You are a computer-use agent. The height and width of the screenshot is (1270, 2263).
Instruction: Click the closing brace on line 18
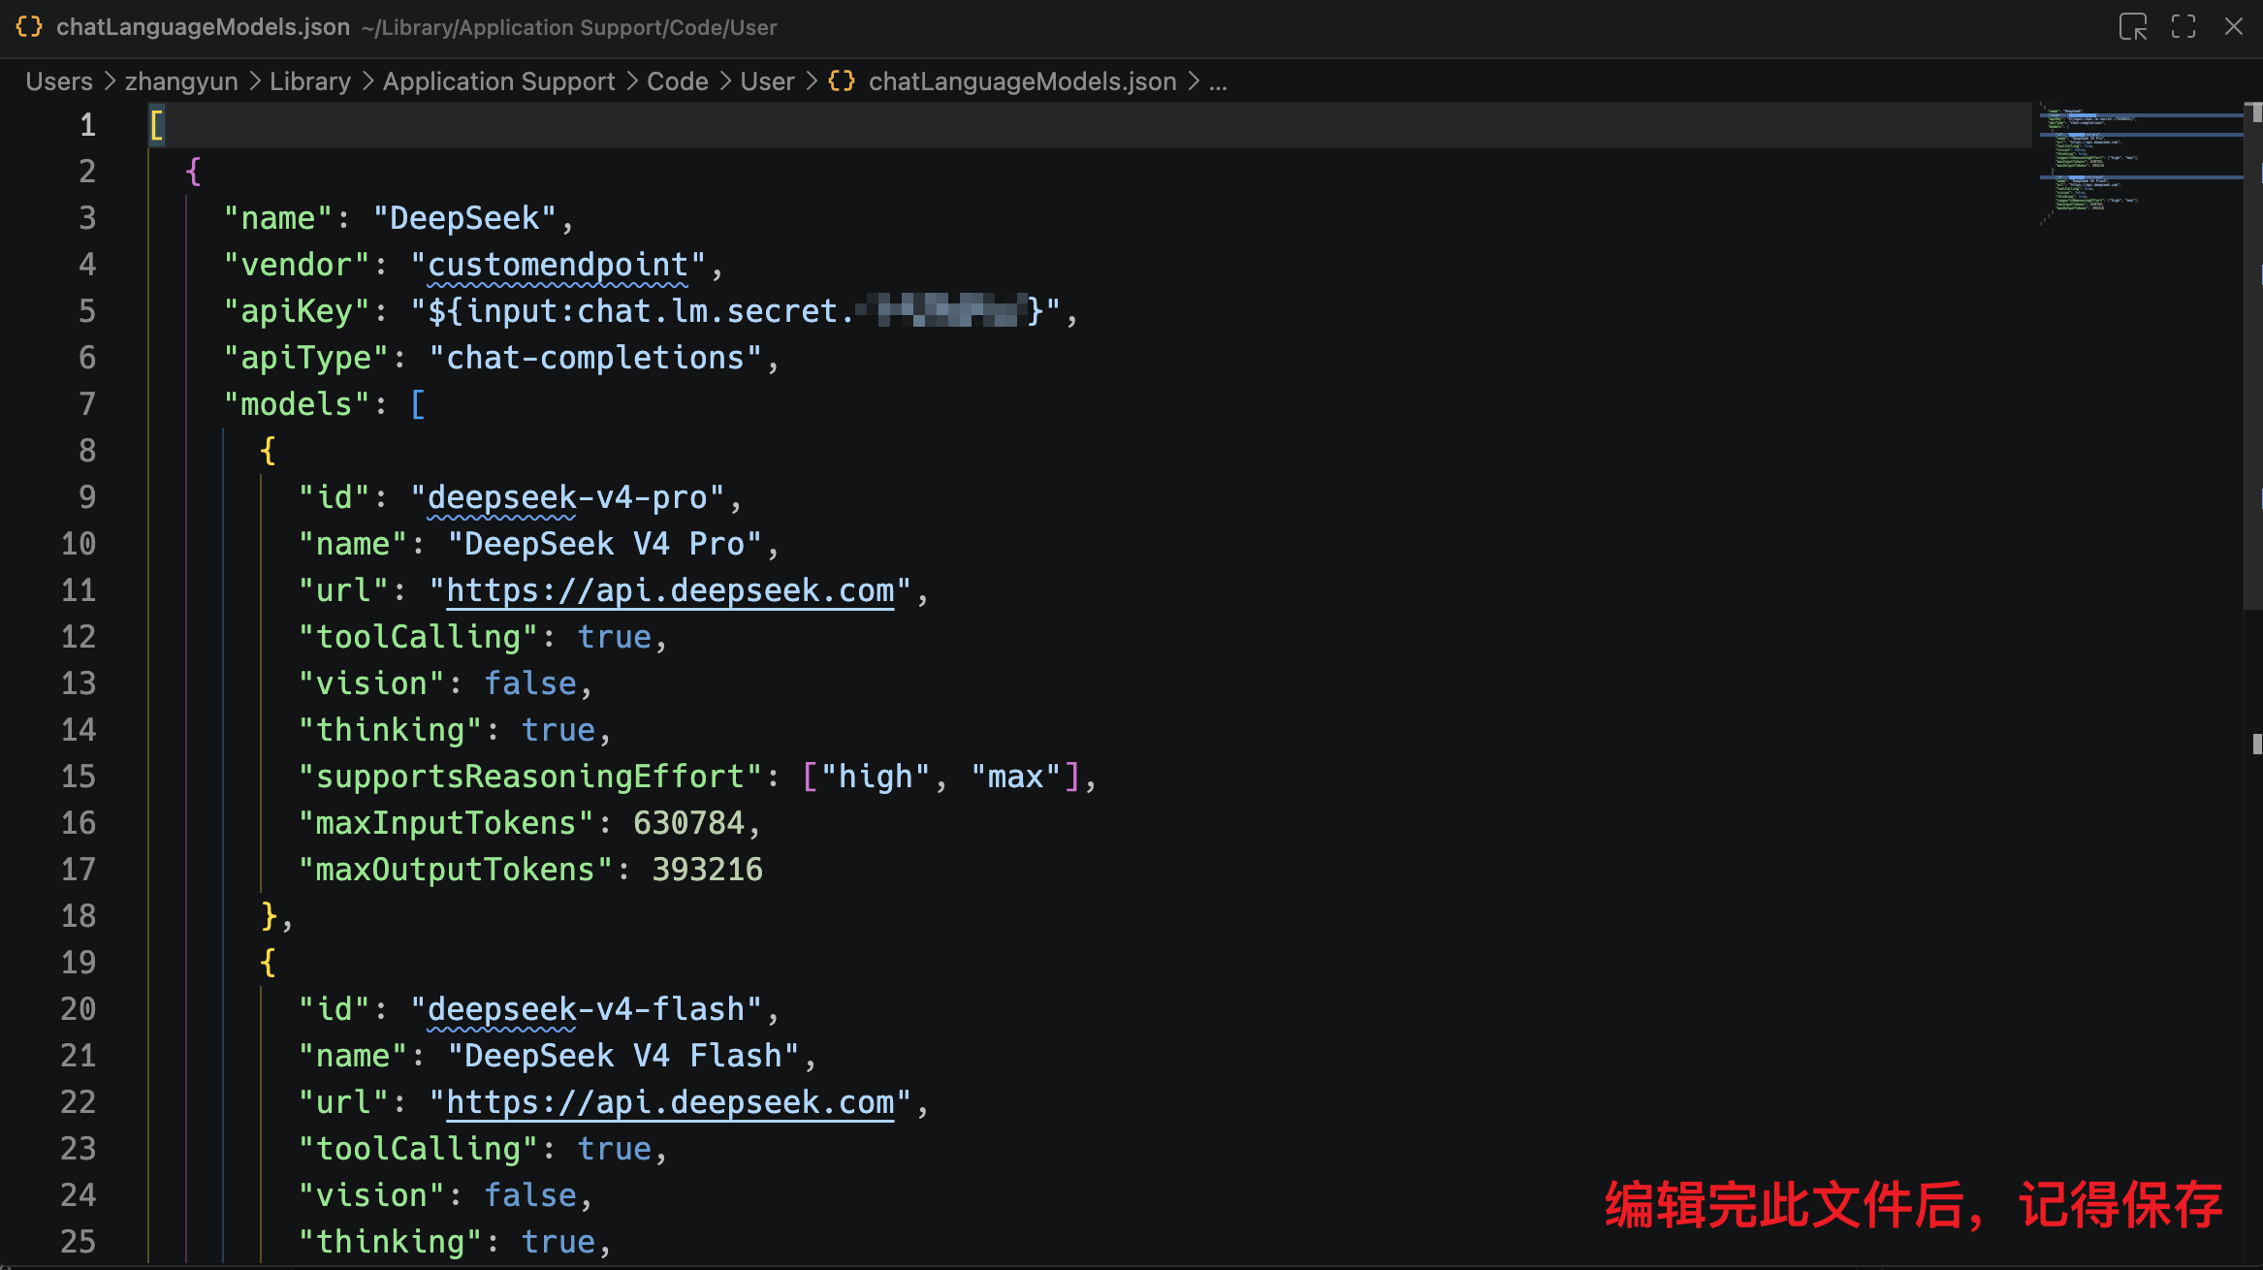click(269, 916)
